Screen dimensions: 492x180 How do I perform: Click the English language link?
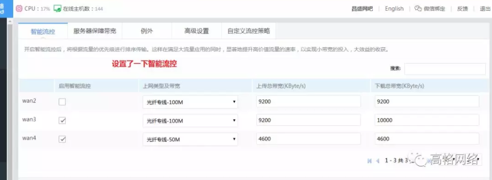(394, 9)
